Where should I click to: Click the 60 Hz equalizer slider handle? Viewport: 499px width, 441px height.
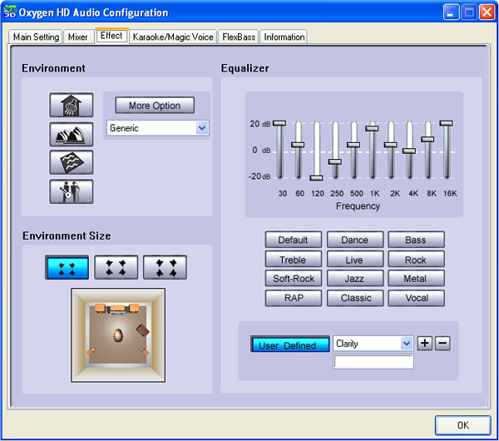coord(298,145)
